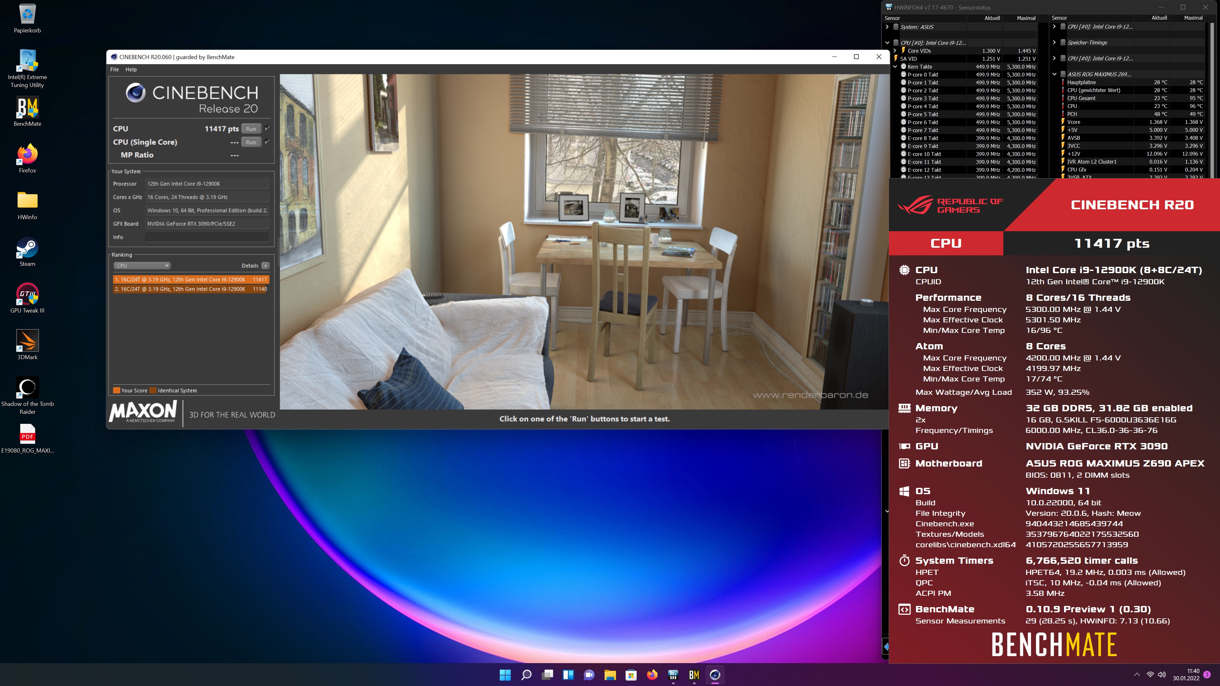Collapse the Kern Takte node
The height and width of the screenshot is (686, 1220).
click(895, 67)
